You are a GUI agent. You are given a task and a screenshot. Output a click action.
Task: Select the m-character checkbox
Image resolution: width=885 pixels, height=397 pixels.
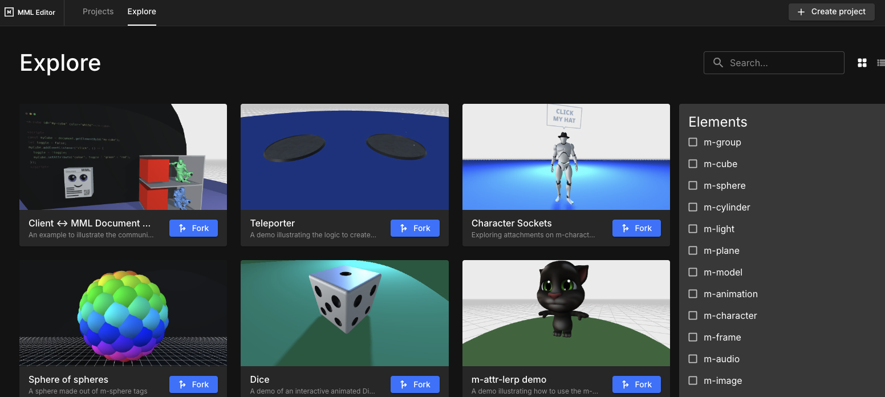point(693,315)
